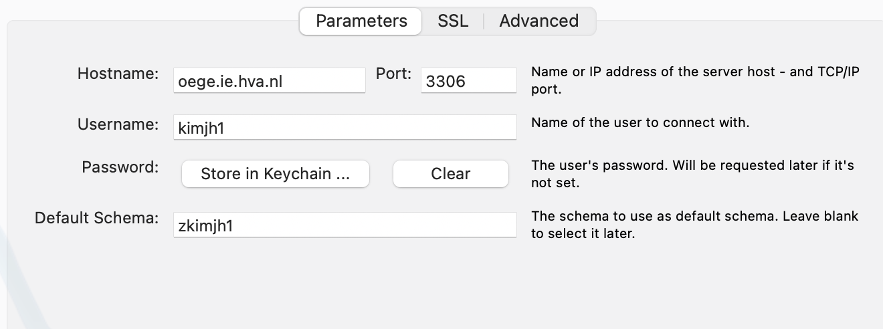Click the 'schema to use as default' description
Image resolution: width=883 pixels, height=329 pixels.
694,225
